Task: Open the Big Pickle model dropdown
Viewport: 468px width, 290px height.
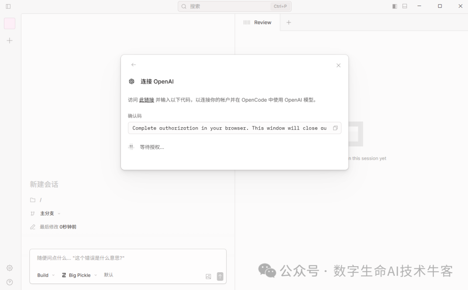Action: coord(79,275)
